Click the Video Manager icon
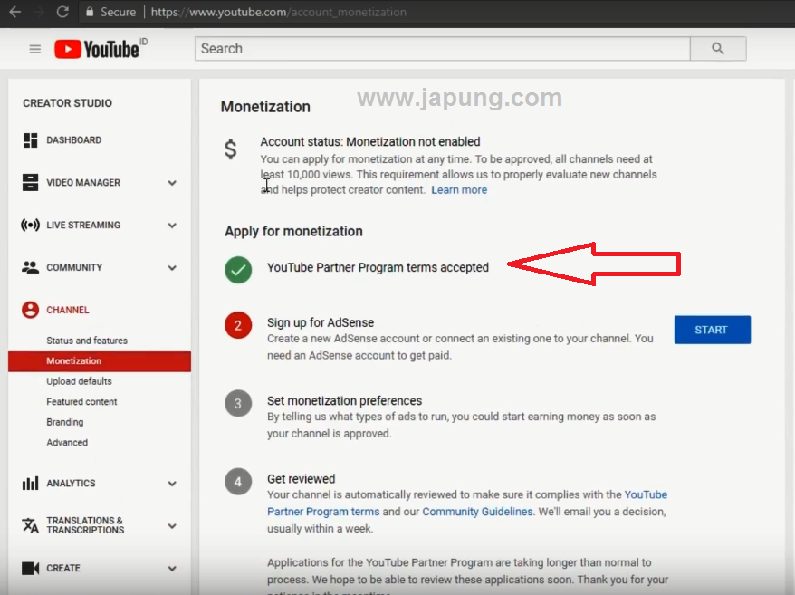This screenshot has height=595, width=795. pos(31,183)
